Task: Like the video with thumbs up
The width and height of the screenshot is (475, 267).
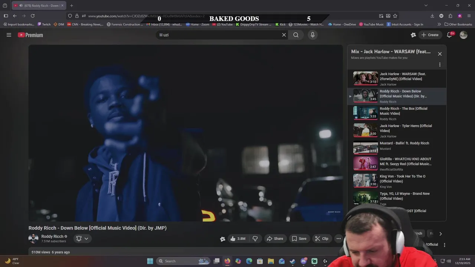Action: [237, 238]
